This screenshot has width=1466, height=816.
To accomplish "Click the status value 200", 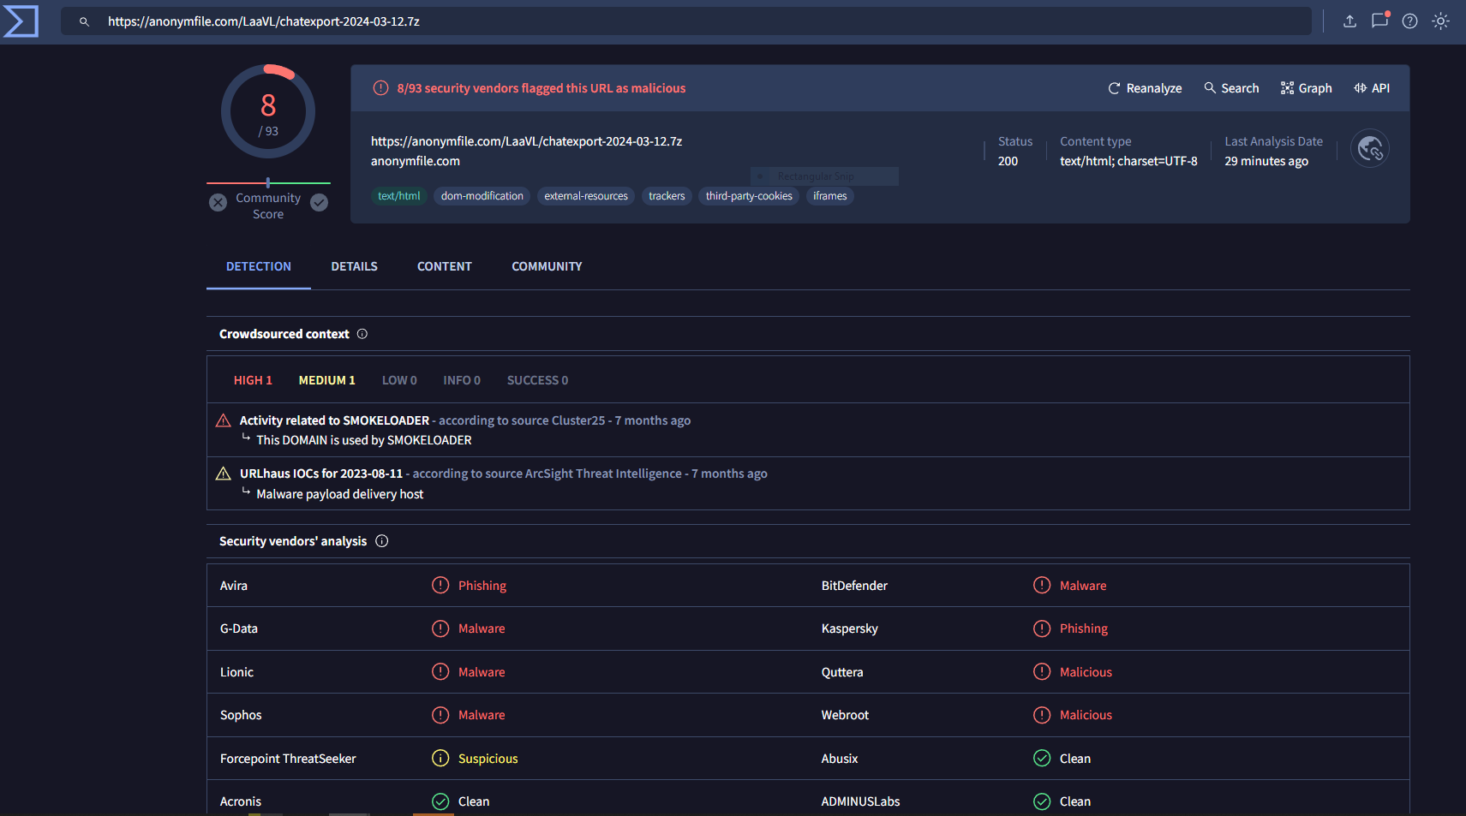I will pos(1008,161).
